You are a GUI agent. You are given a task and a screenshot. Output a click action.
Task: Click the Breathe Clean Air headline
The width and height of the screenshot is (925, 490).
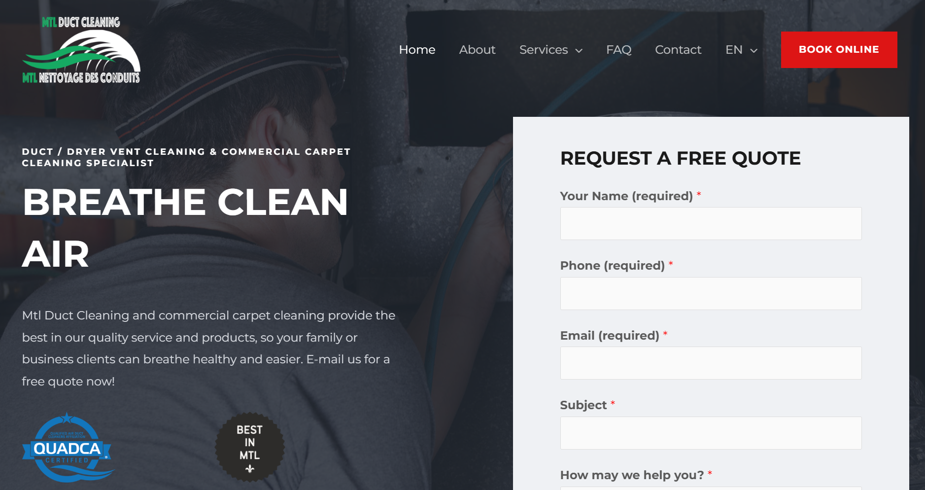pos(185,228)
